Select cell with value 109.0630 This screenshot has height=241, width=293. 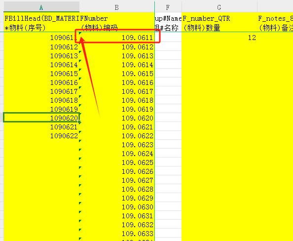pos(117,206)
